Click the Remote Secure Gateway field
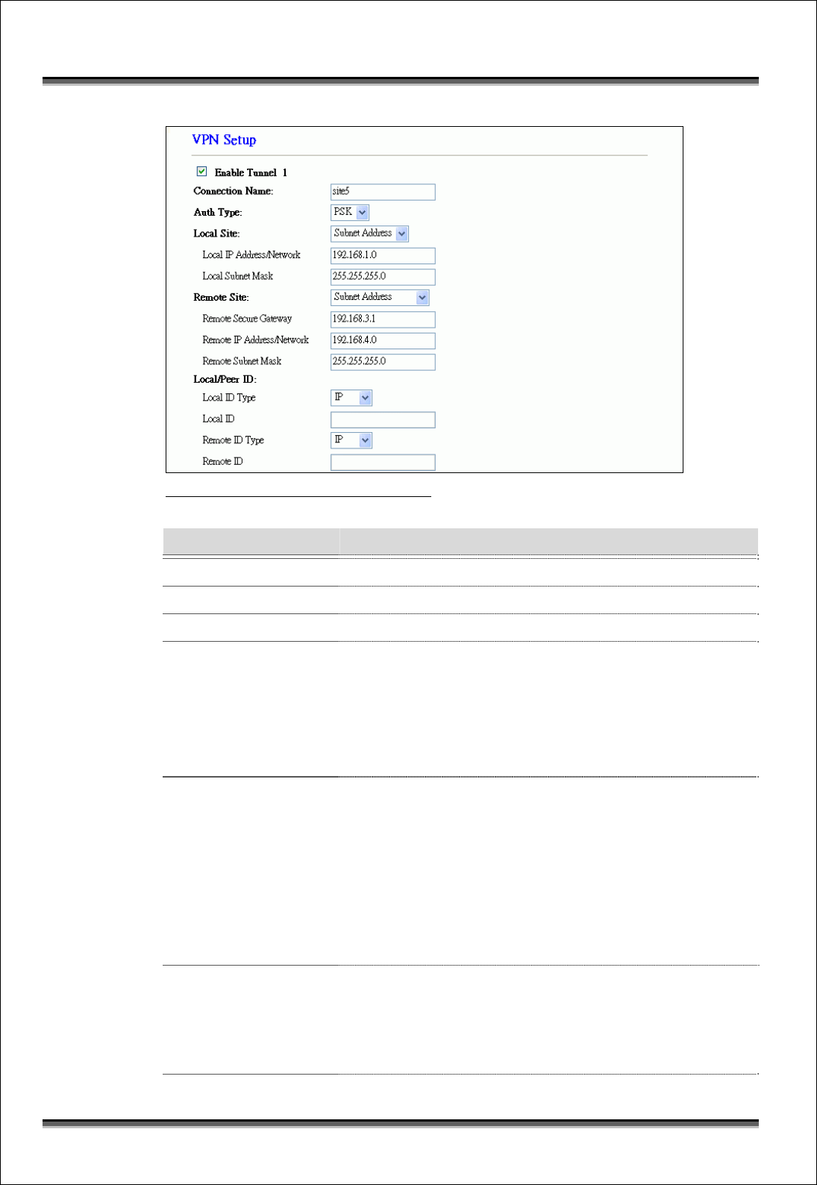This screenshot has height=1185, width=817. [x=383, y=319]
